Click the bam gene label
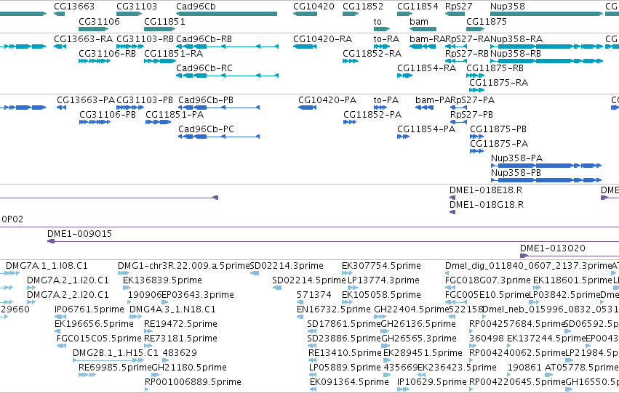This screenshot has width=619, height=393. (419, 21)
